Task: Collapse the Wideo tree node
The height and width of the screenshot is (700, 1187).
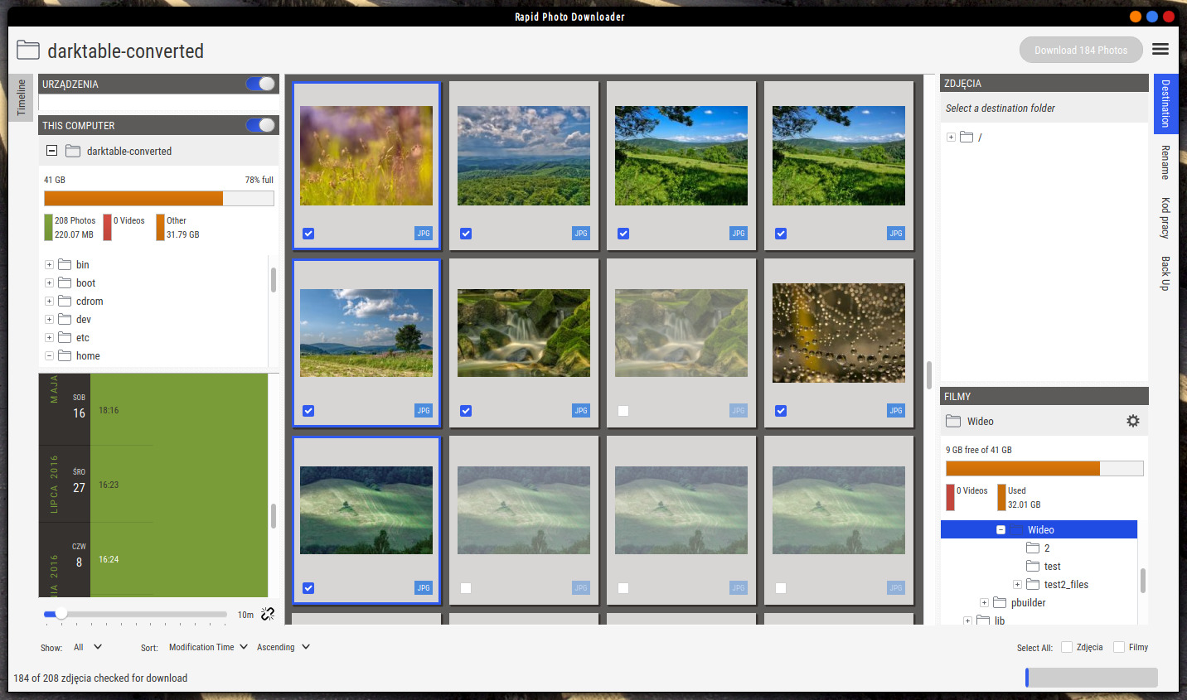Action: pyautogui.click(x=1000, y=529)
